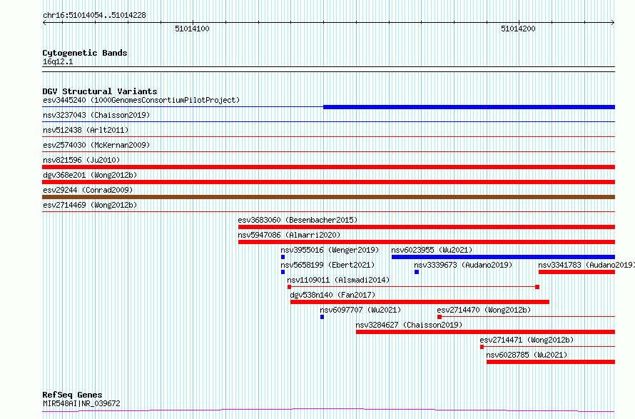
Task: Open esv2574030 (McKernan2009) entry
Action: point(96,145)
